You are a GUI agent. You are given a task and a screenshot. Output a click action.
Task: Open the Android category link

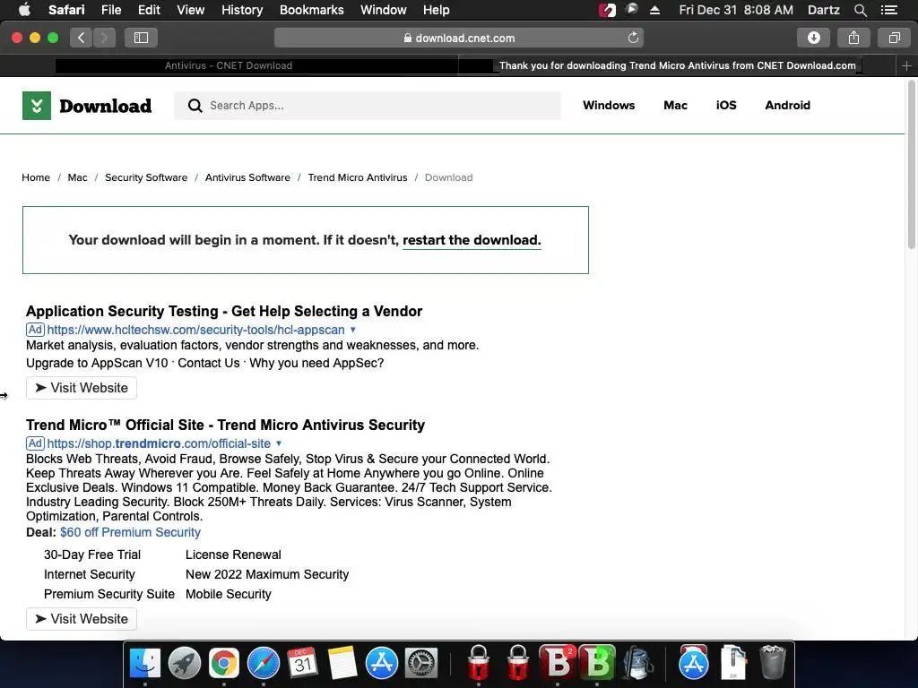(787, 106)
